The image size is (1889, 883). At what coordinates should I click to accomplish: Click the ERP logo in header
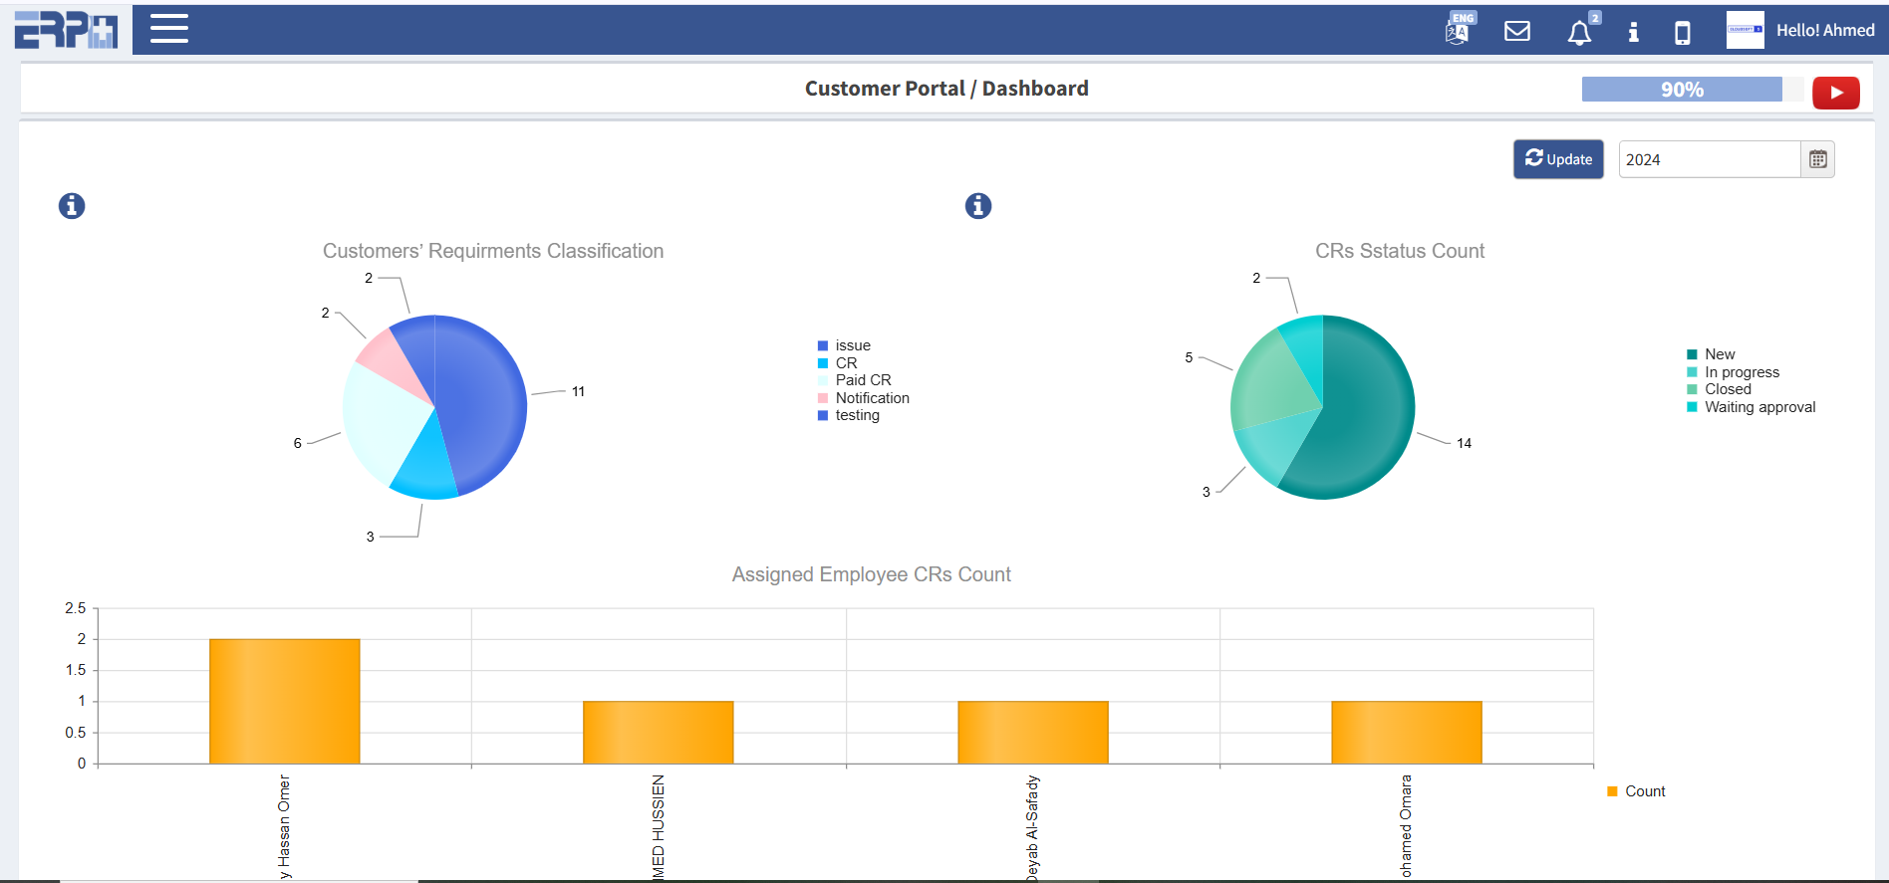coord(66,30)
